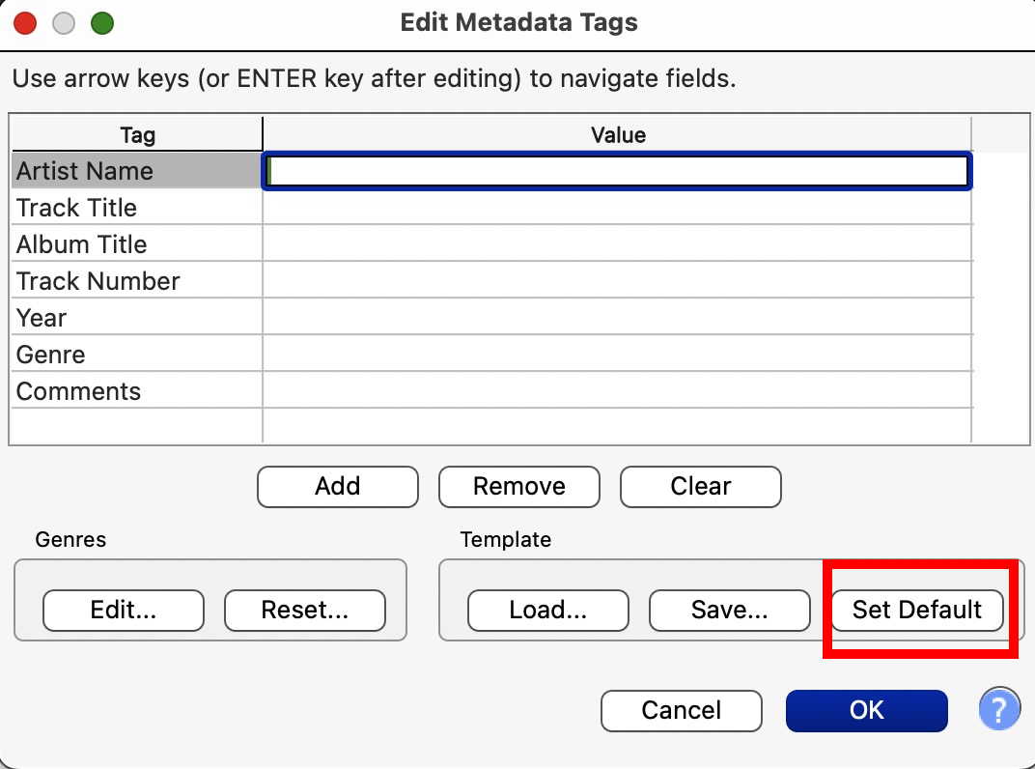Click the Comments value cell
The width and height of the screenshot is (1035, 769).
coord(616,391)
